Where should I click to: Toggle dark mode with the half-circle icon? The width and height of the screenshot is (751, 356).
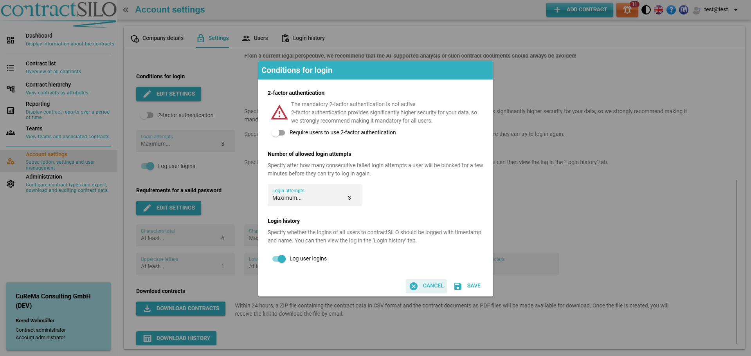click(646, 9)
